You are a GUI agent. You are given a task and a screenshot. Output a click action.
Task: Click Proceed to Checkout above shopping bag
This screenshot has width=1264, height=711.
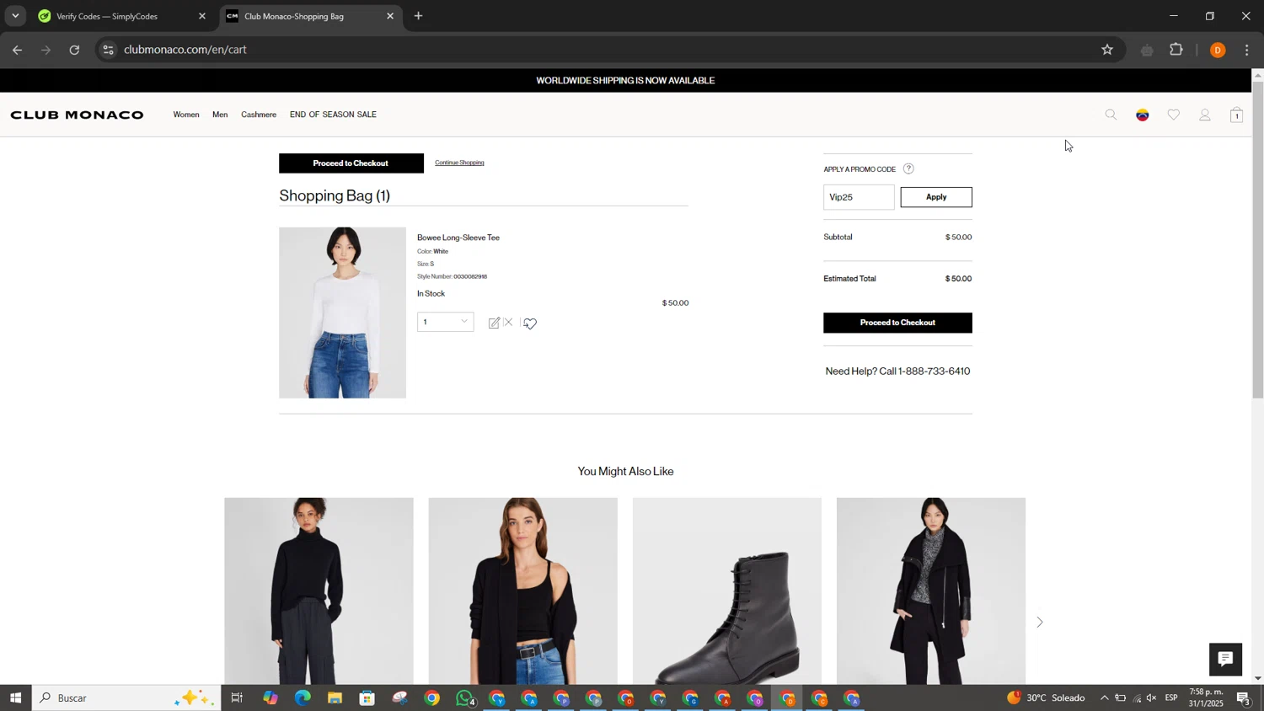click(x=351, y=163)
